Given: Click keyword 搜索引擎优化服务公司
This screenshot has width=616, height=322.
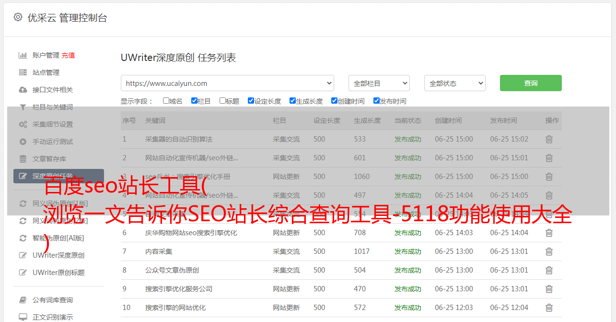Looking at the screenshot, I should coord(179,289).
